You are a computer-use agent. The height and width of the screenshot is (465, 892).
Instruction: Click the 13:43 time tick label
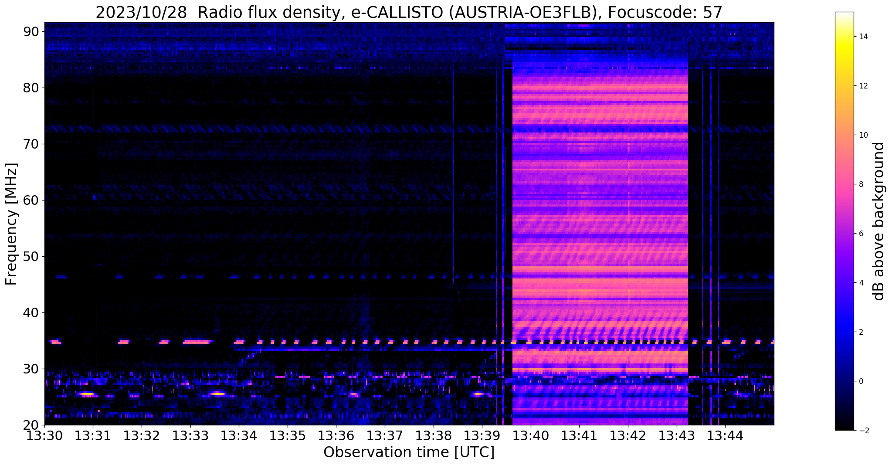[x=676, y=435]
